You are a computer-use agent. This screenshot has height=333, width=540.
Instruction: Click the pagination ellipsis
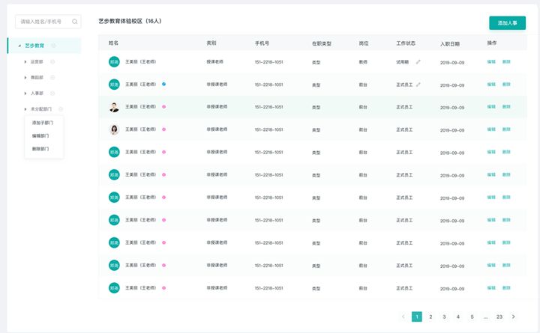click(485, 317)
